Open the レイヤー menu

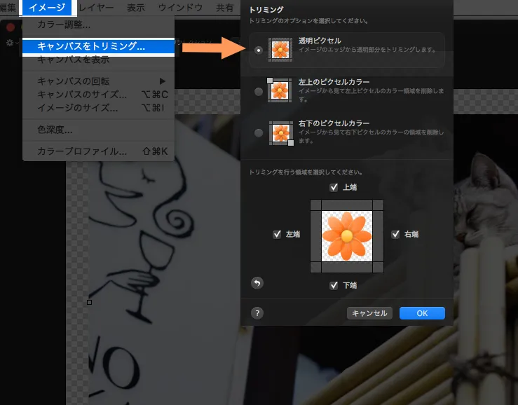(x=96, y=8)
